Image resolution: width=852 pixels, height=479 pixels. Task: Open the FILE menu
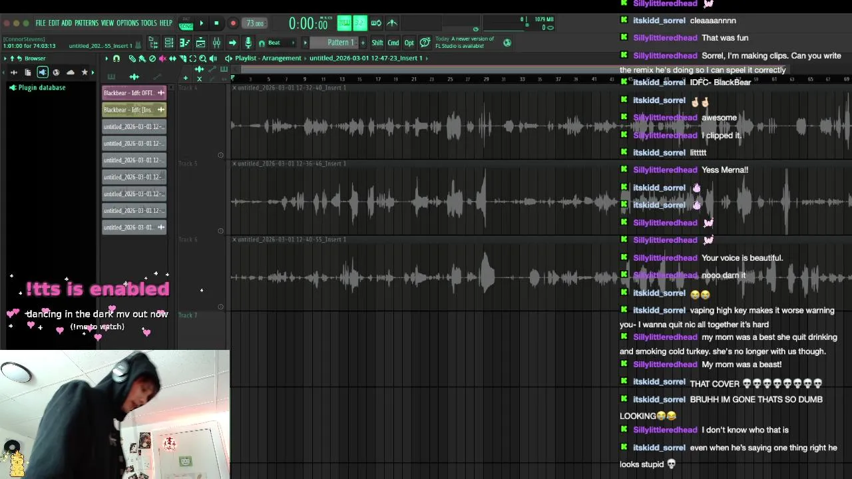tap(41, 23)
